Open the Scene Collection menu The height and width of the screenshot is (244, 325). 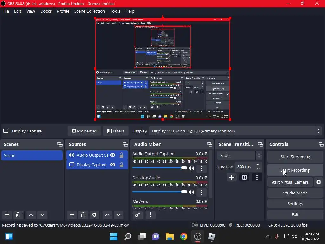90,11
